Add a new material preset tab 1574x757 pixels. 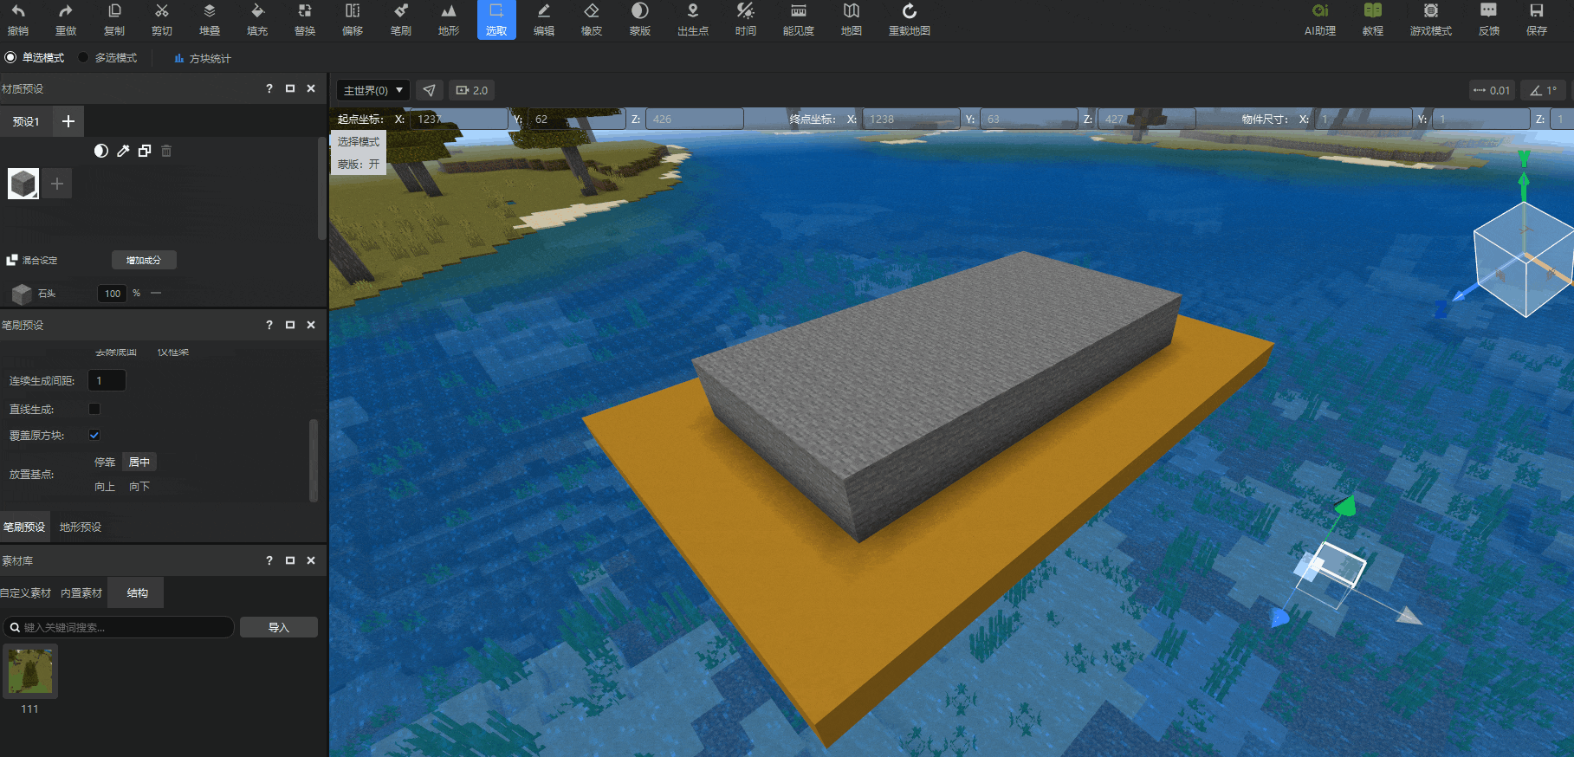pyautogui.click(x=68, y=121)
